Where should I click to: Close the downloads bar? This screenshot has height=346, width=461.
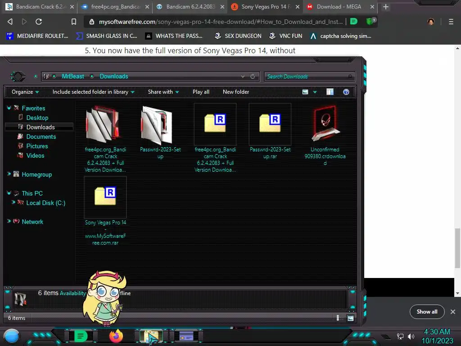pyautogui.click(x=453, y=312)
